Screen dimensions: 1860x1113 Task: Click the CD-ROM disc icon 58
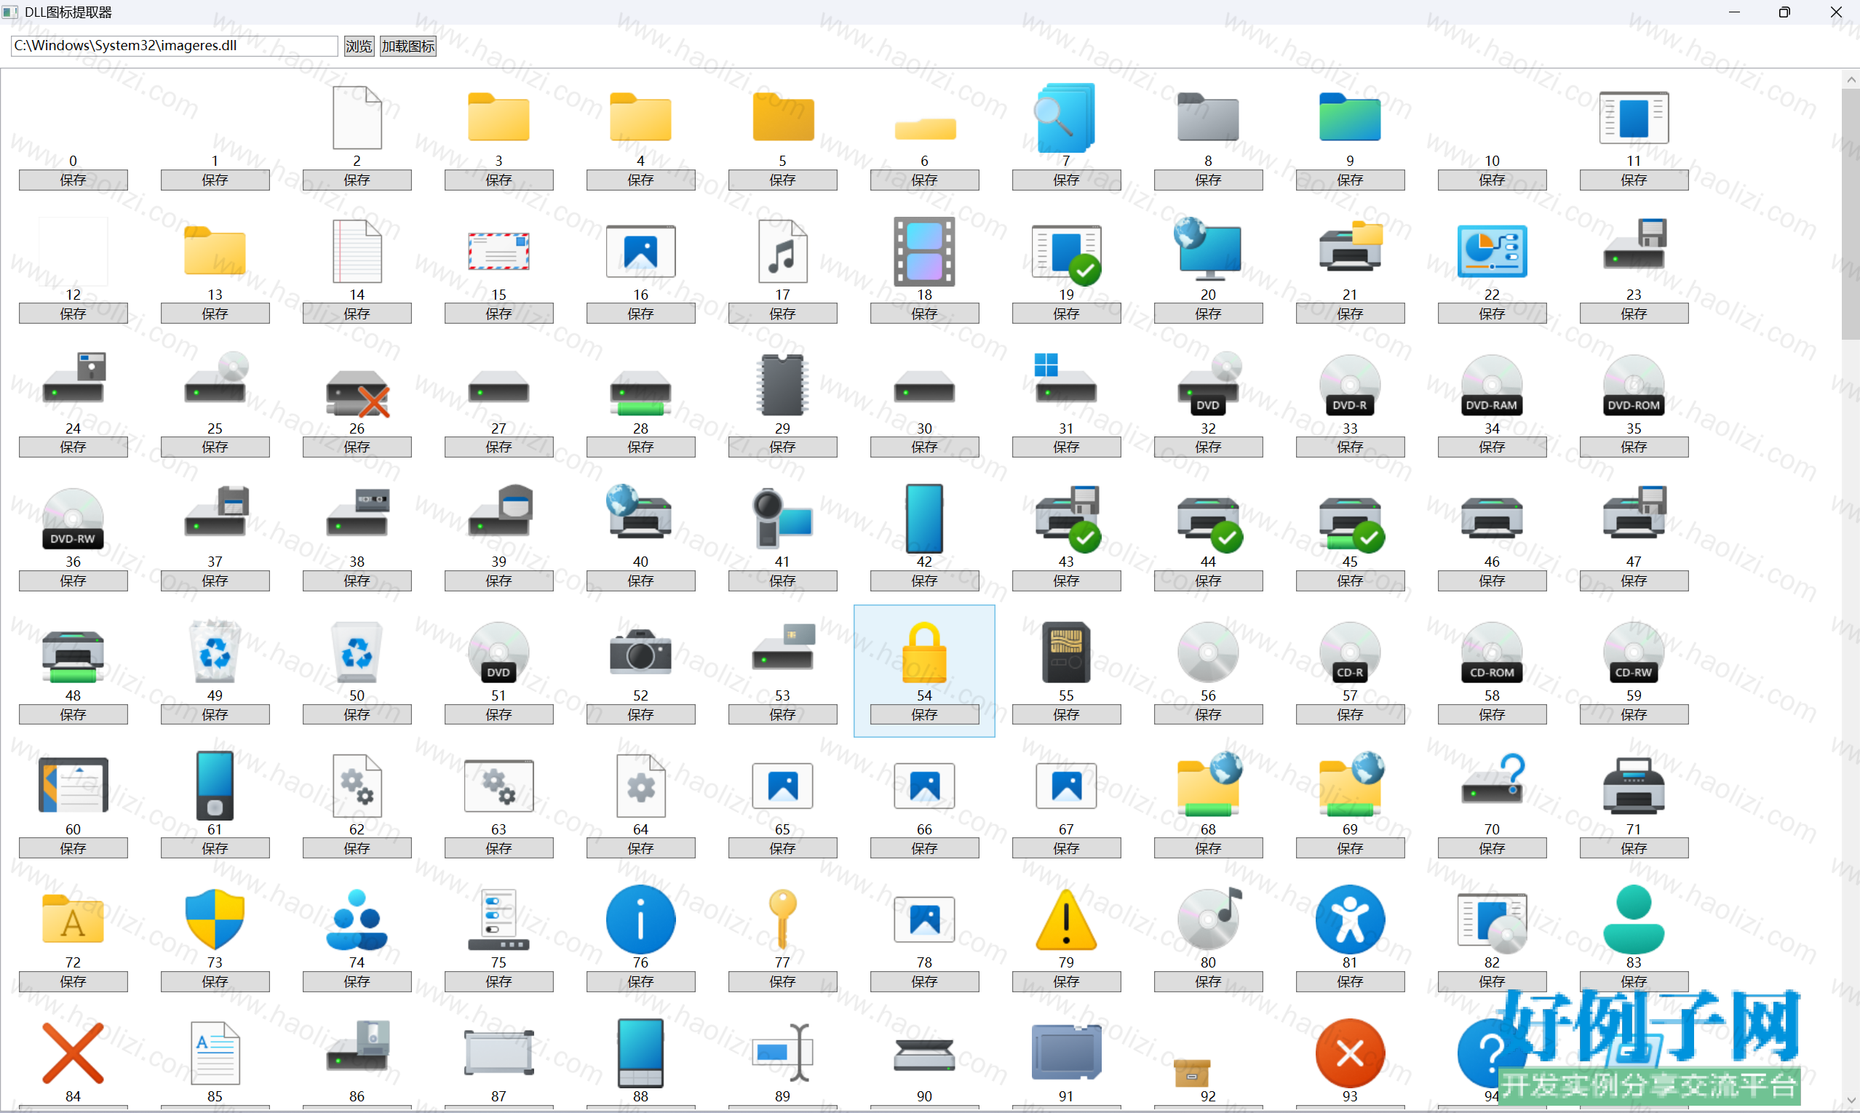point(1492,652)
